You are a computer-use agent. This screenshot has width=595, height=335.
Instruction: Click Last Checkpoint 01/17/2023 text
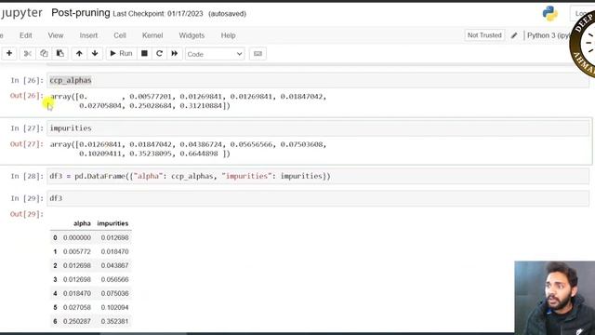click(x=158, y=14)
